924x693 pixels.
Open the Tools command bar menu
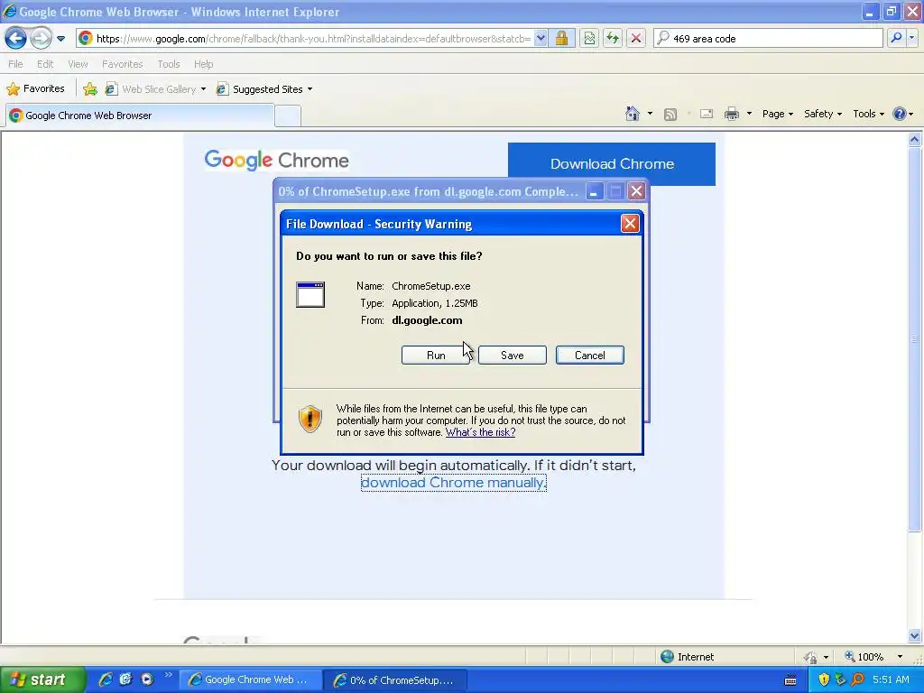868,114
